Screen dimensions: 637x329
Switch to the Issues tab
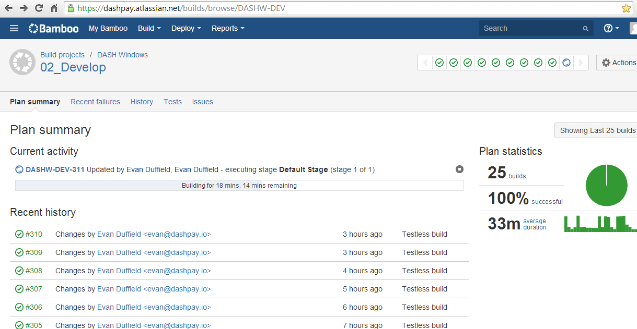point(202,102)
